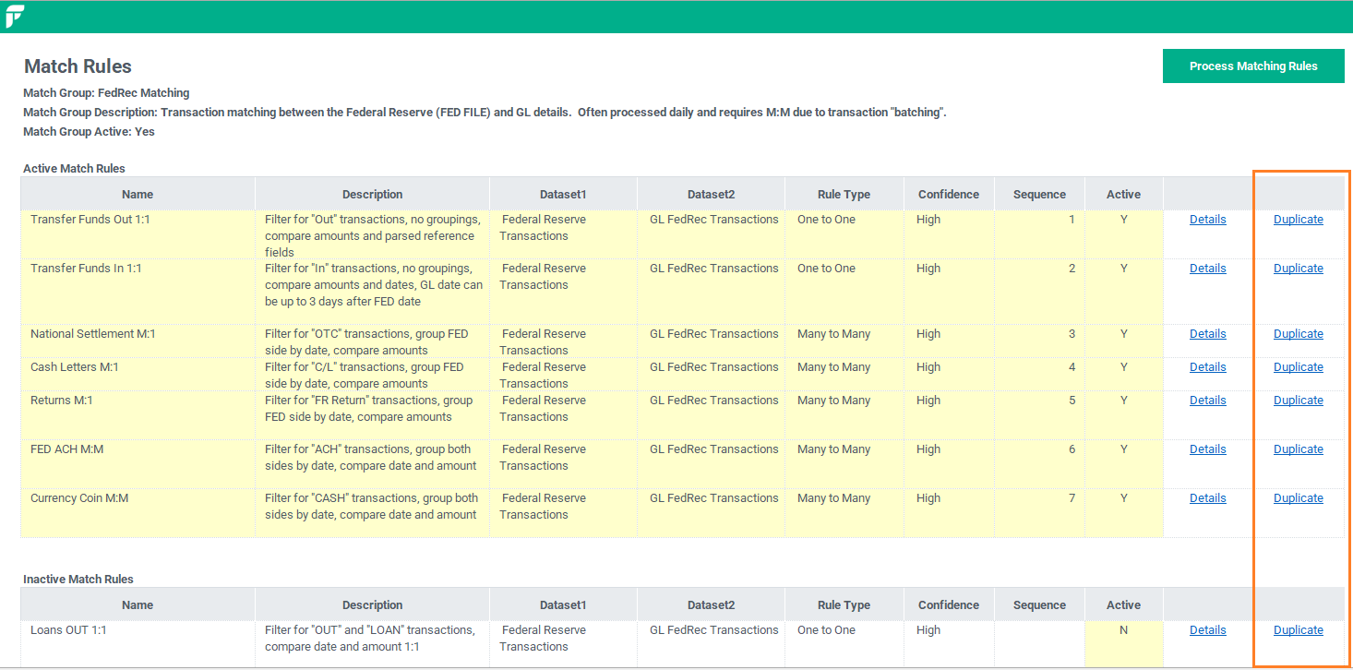Click the "OUT" and "LOAN" description cell
This screenshot has width=1353, height=670.
[x=372, y=643]
